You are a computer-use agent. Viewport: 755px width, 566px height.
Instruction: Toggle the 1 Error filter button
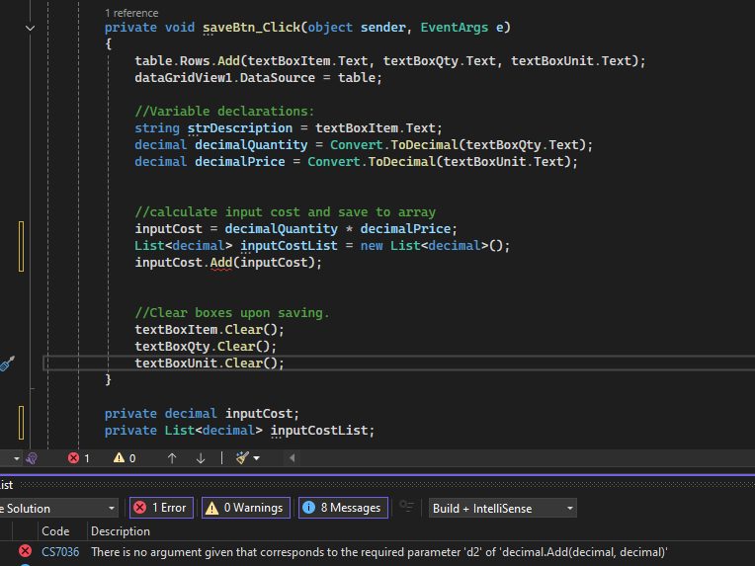[x=161, y=508]
